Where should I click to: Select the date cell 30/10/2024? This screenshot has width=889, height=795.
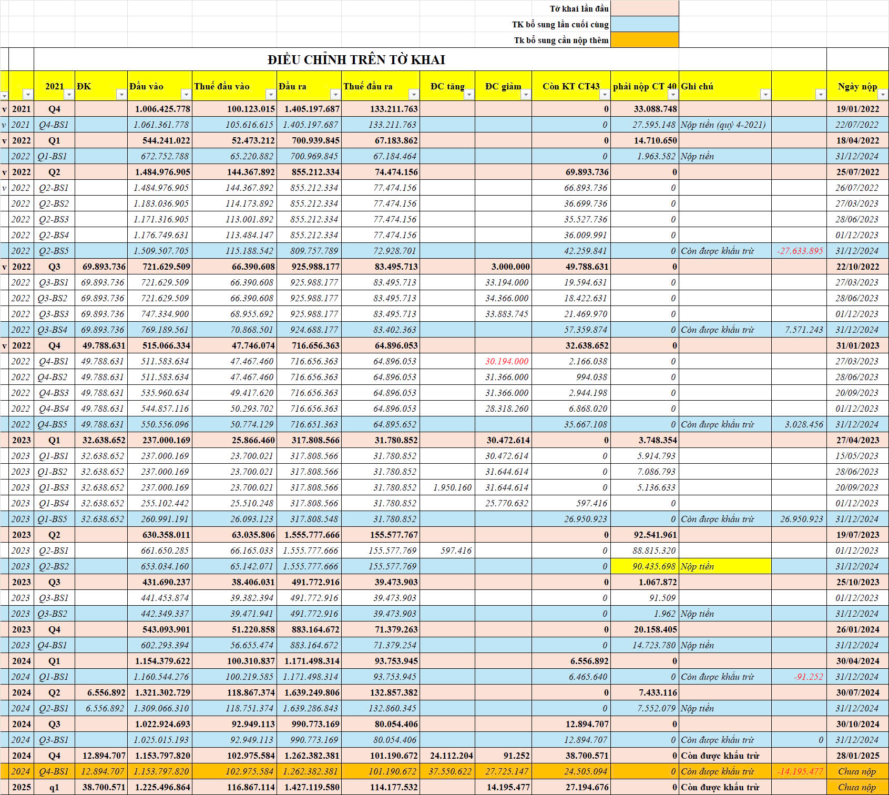pyautogui.click(x=857, y=724)
